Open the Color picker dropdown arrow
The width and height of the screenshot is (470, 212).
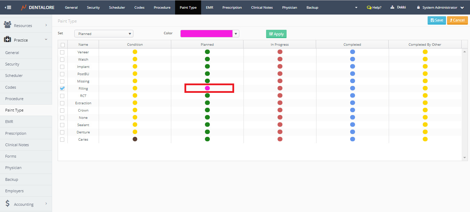[x=236, y=34]
